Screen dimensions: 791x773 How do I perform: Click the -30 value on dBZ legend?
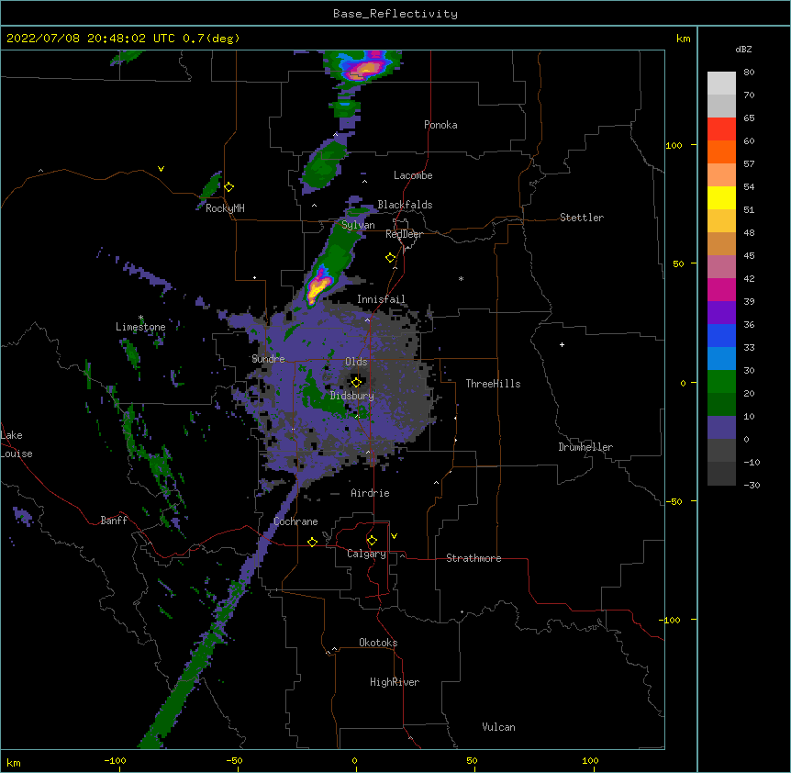click(752, 485)
